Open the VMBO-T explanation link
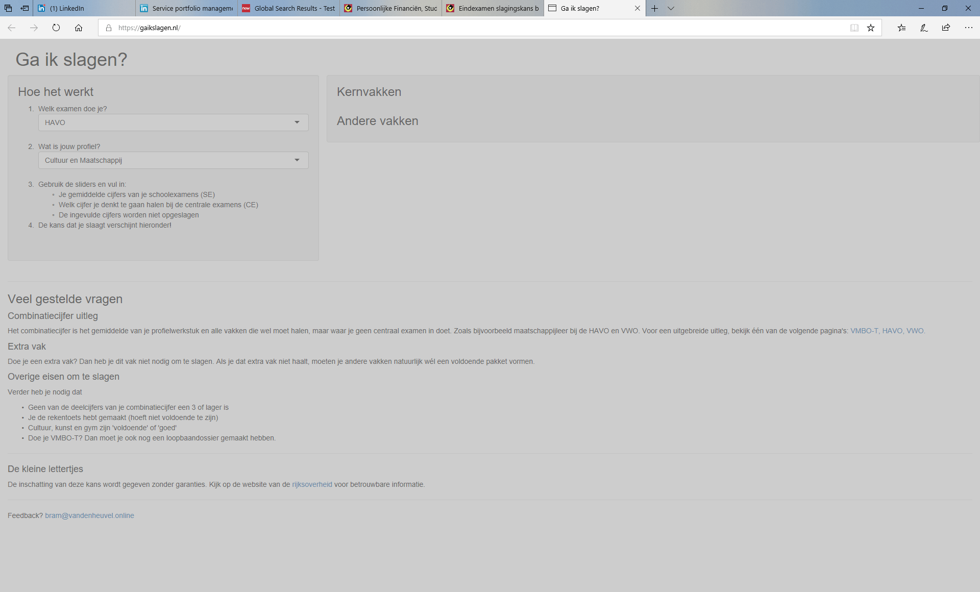The height and width of the screenshot is (592, 980). (864, 331)
